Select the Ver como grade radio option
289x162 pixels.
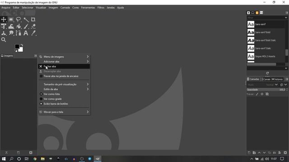(64, 99)
